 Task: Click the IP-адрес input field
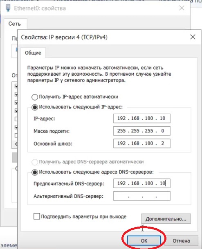[142, 118]
